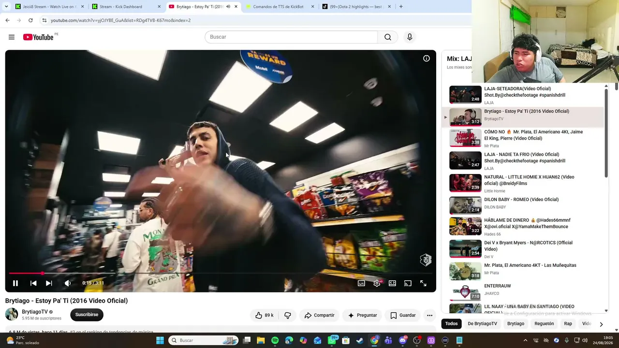Select the De BrytiagoTV filter chip
The image size is (619, 348).
482,324
